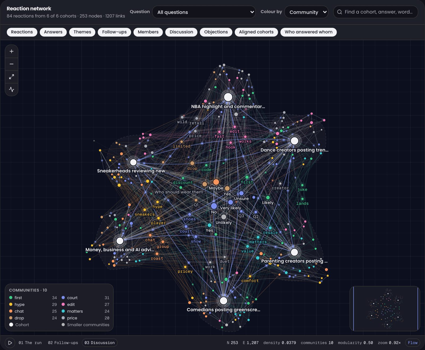Image resolution: width=425 pixels, height=350 pixels.
Task: Select the Dance creators cohort node
Action: coord(294,141)
